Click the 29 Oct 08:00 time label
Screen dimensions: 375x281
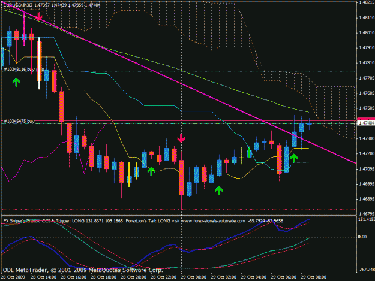pos(314,277)
